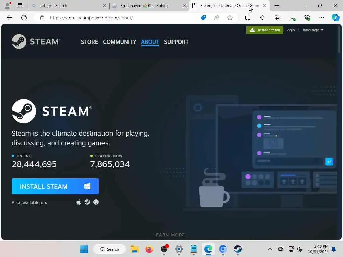Click the LEARN MORE link

(169, 235)
